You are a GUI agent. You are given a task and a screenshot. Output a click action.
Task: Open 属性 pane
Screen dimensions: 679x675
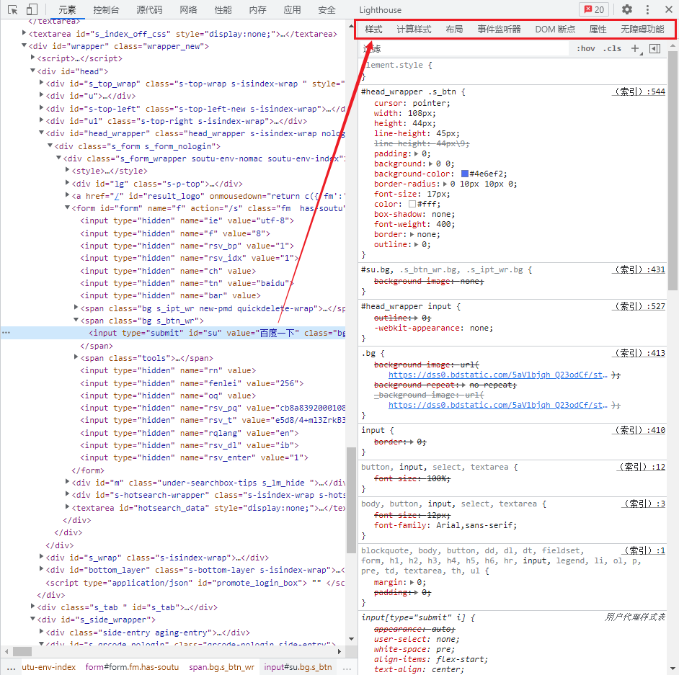(598, 29)
